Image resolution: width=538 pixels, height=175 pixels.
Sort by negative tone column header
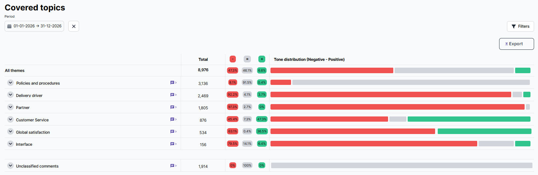233,59
